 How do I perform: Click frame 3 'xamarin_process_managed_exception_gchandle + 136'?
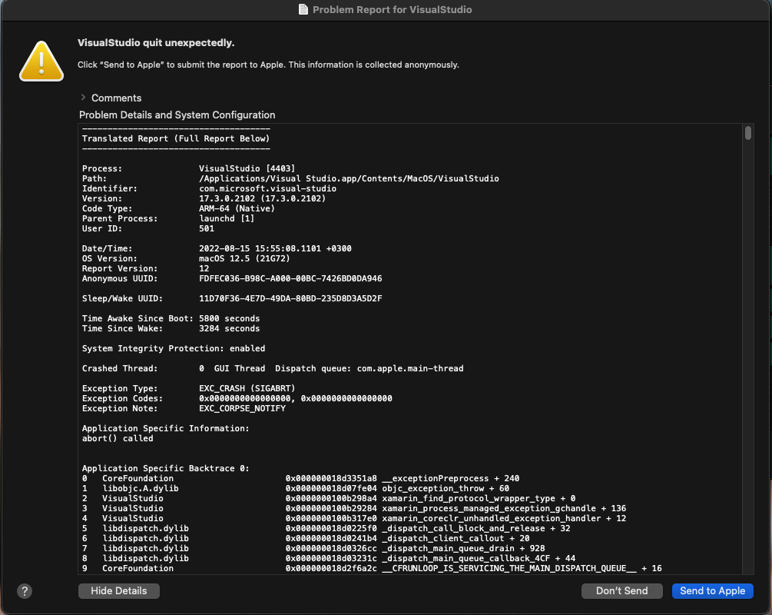[x=354, y=509]
